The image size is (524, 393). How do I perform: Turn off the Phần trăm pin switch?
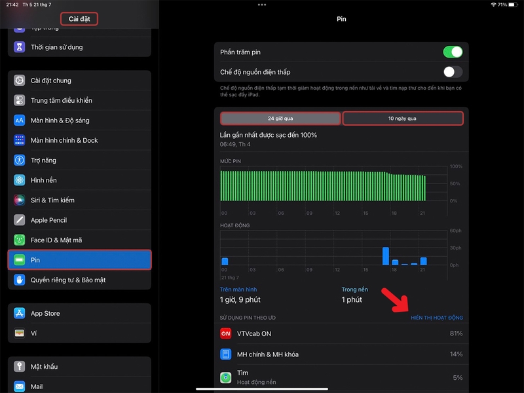pos(453,52)
